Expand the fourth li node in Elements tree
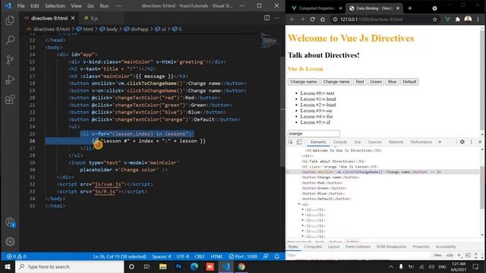The height and width of the screenshot is (273, 486). pos(302,226)
